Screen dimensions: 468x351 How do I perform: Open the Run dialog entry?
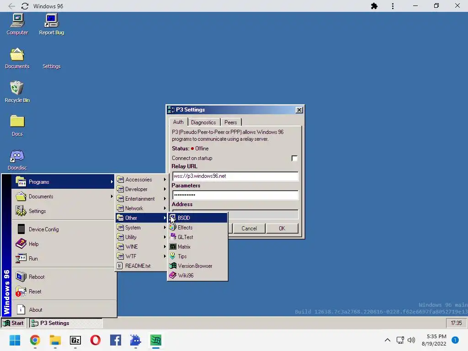pos(63,259)
